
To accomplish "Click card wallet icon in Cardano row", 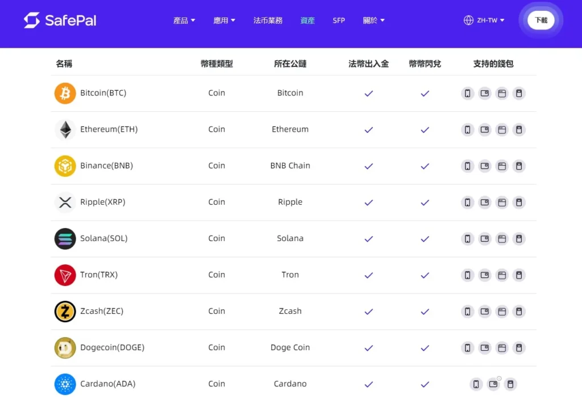I will point(493,384).
